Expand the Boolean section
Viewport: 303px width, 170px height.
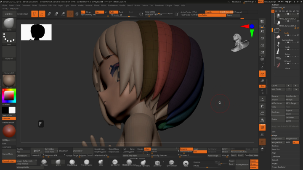coord(276,146)
